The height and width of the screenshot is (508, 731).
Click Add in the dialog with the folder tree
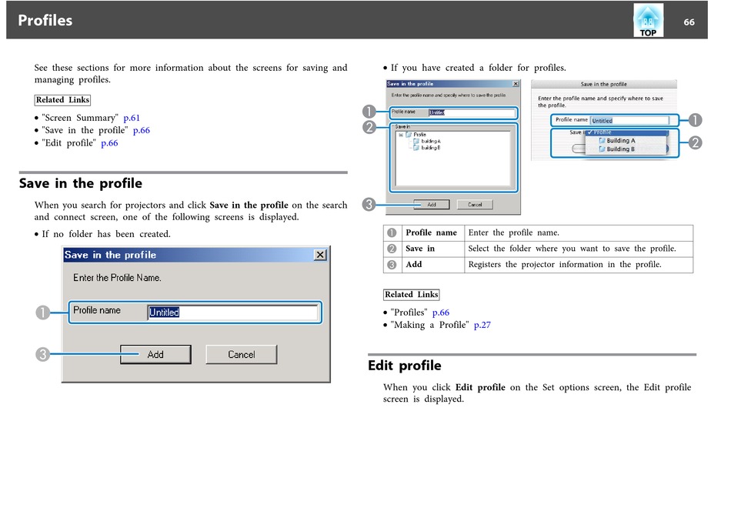click(432, 205)
